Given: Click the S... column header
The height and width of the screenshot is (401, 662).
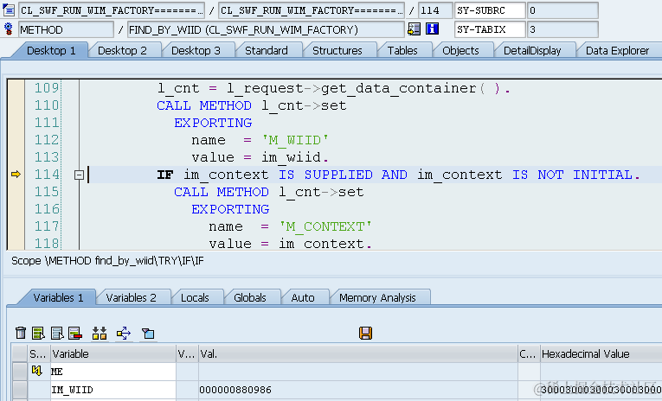Looking at the screenshot, I should [x=39, y=353].
